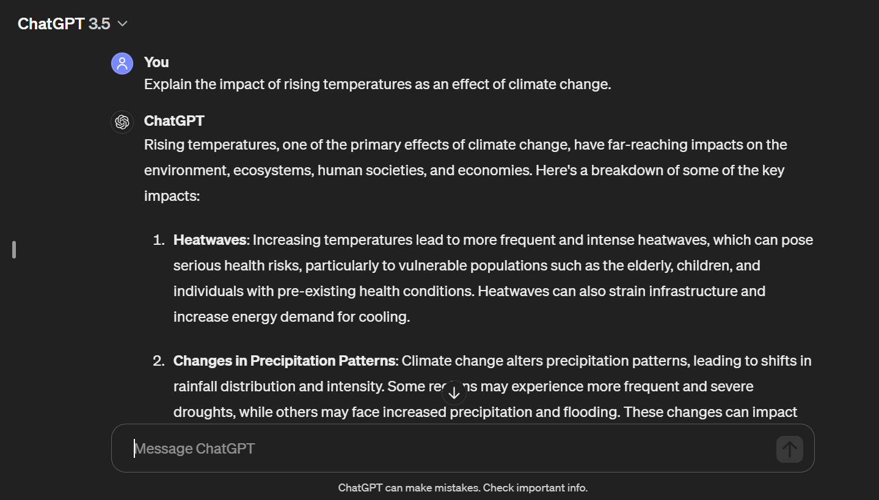Select the "Changes in Precipitation Patterns" heading
This screenshot has width=879, height=500.
click(x=284, y=361)
